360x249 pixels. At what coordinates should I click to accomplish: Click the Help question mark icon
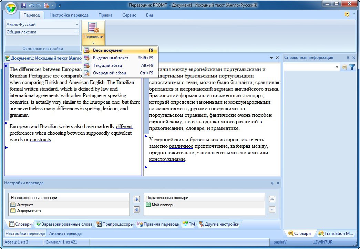[347, 14]
